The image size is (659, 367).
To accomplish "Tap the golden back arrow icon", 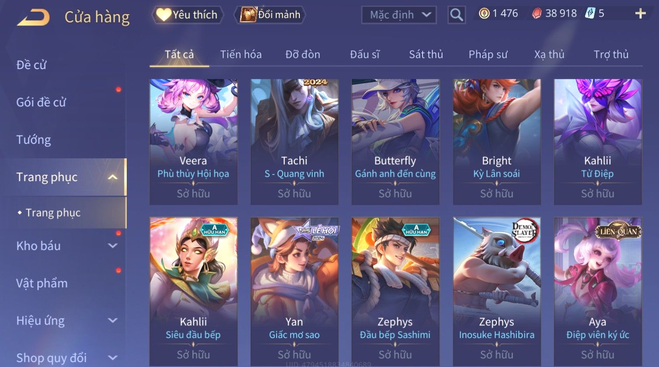I will click(x=34, y=17).
